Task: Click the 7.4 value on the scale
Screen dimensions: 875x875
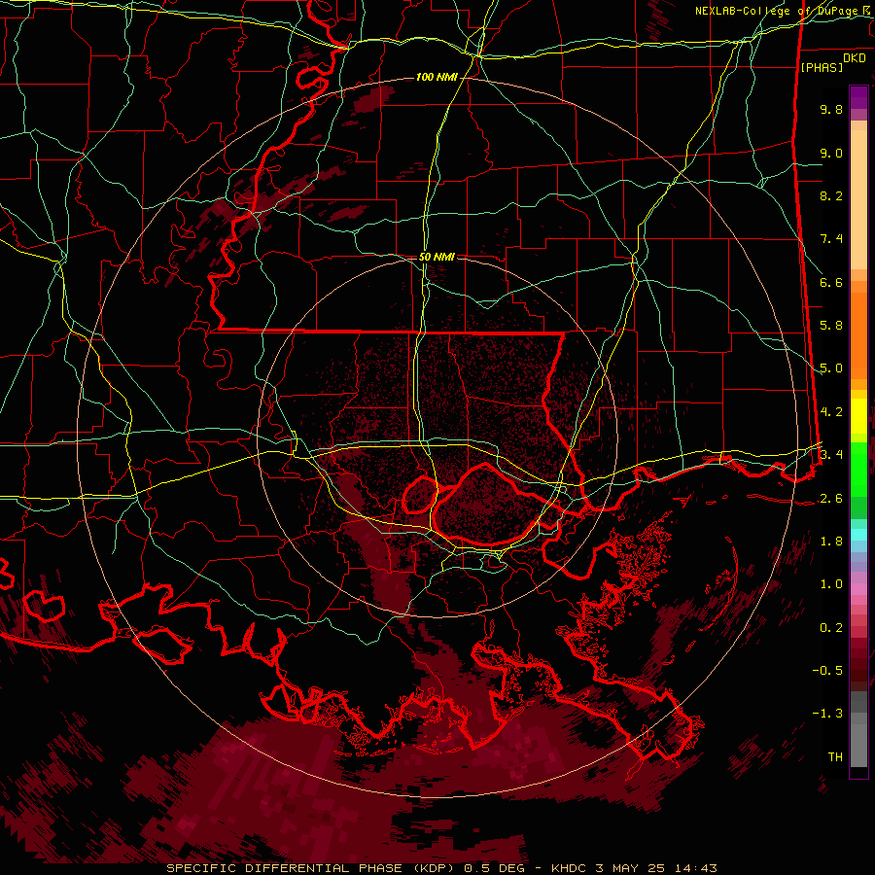Action: [x=831, y=239]
